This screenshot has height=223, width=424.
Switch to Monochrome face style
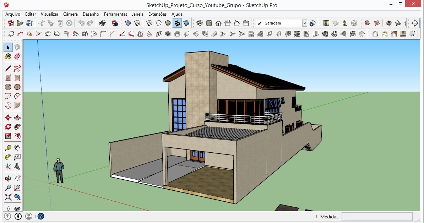tap(186, 23)
